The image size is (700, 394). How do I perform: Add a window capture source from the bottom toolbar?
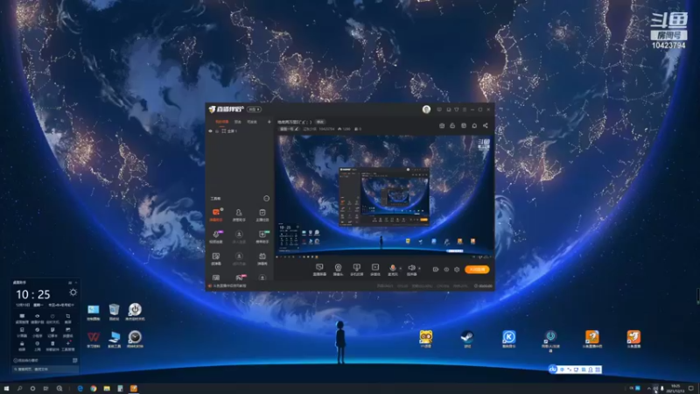point(356,270)
